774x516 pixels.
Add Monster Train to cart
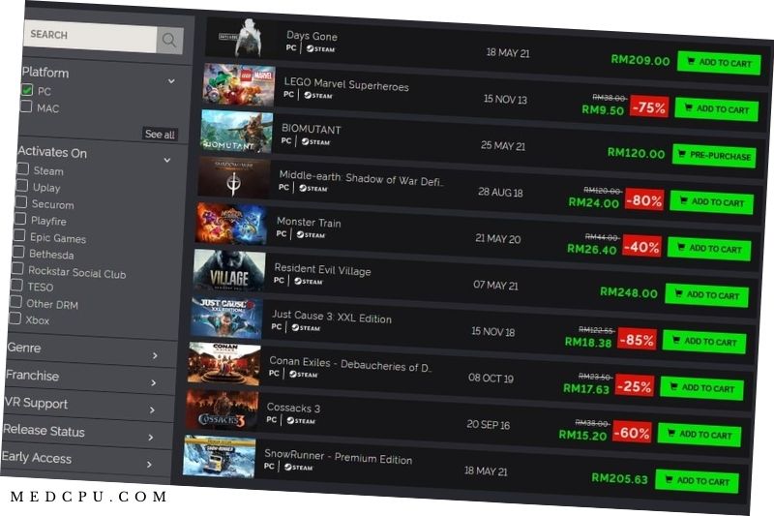(x=709, y=249)
